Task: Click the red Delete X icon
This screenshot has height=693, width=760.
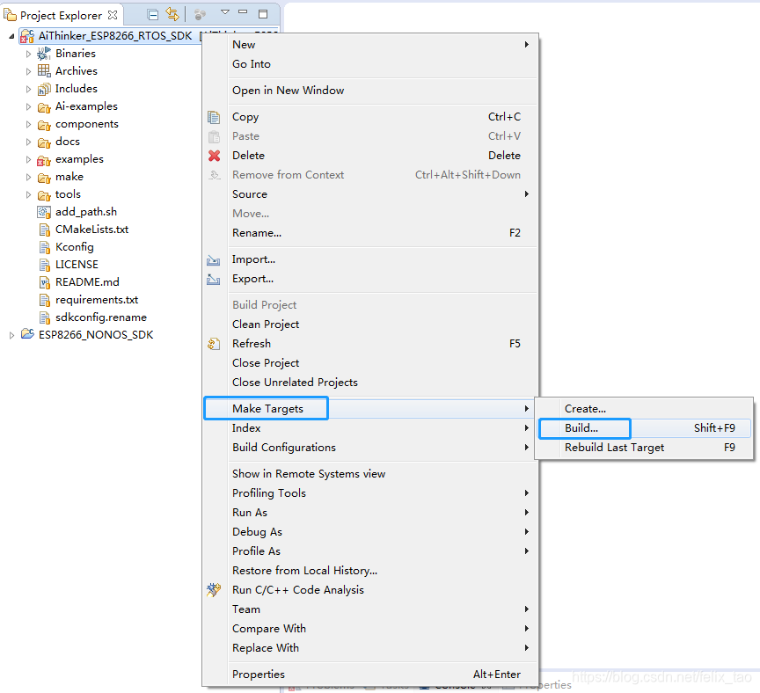Action: [214, 156]
